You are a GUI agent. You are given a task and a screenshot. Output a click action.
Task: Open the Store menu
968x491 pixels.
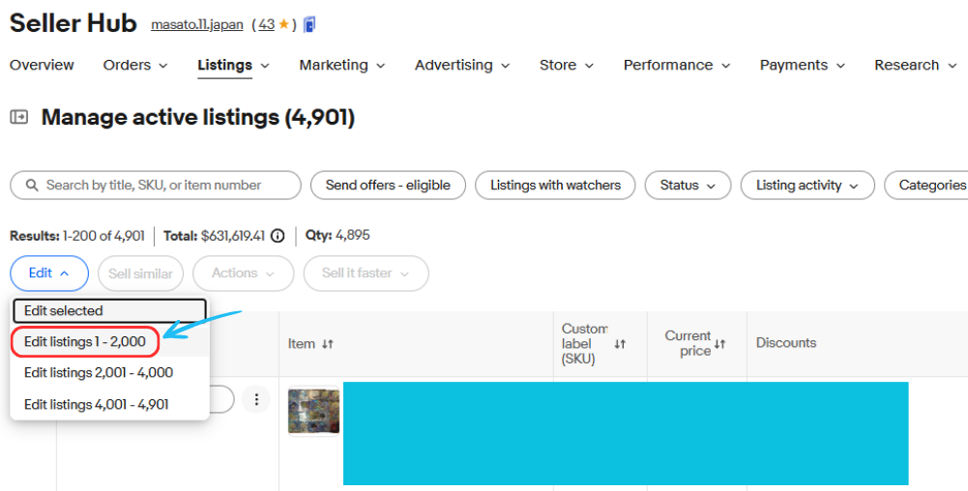coord(566,65)
